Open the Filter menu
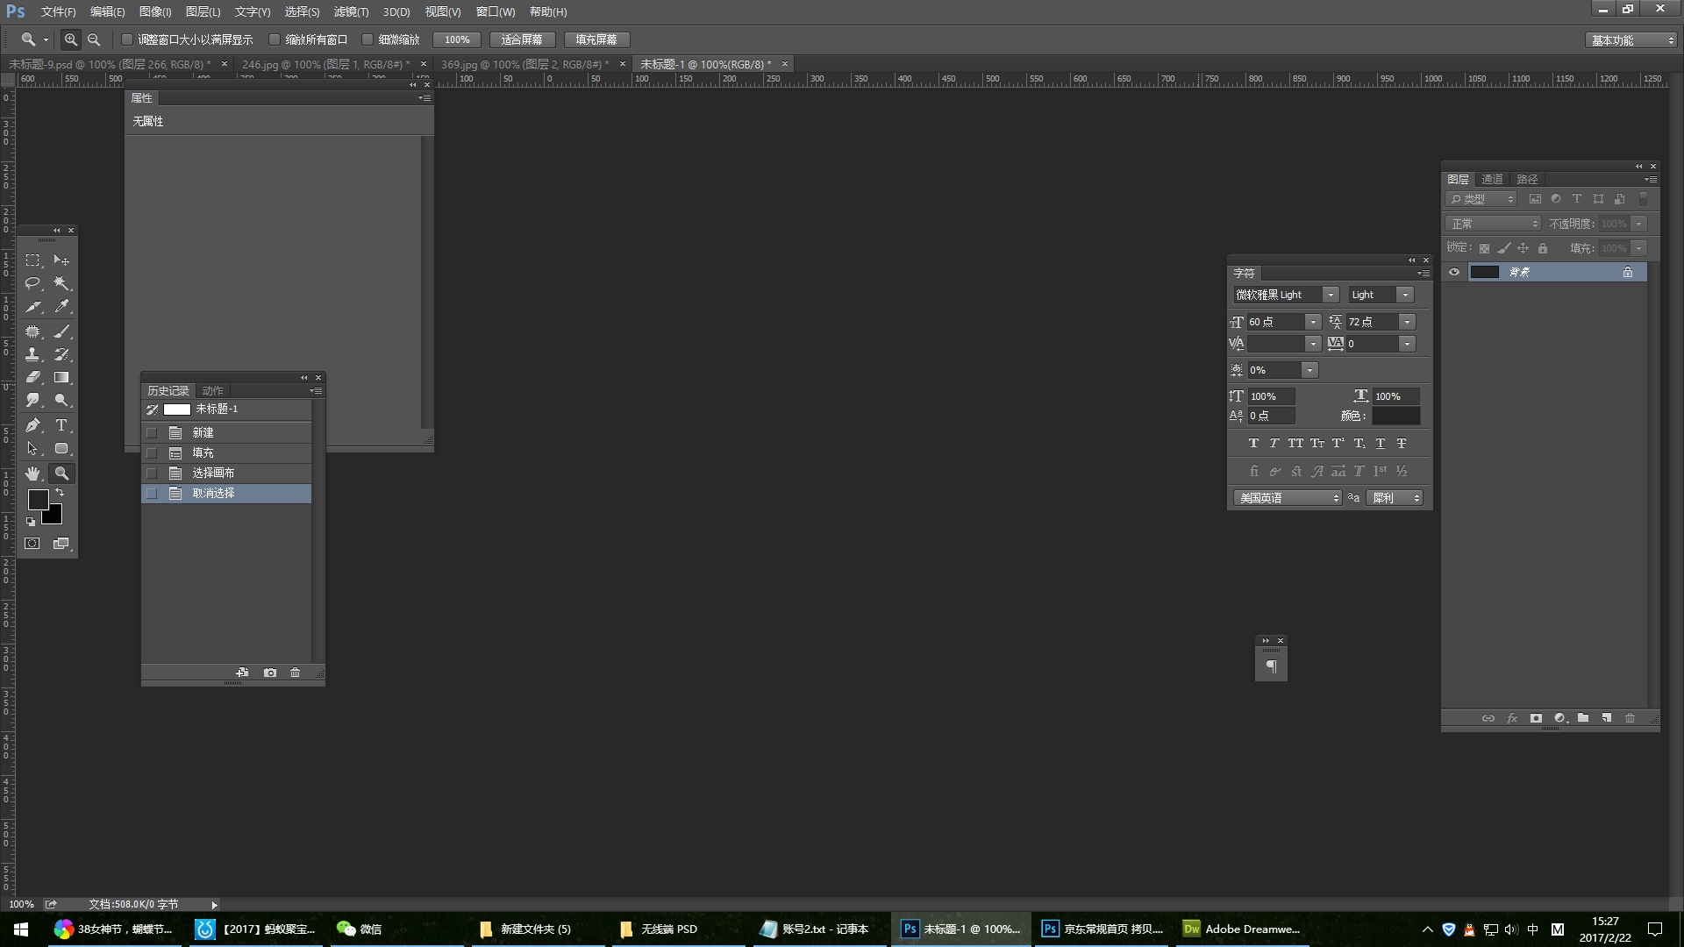Viewport: 1684px width, 947px height. point(351,11)
